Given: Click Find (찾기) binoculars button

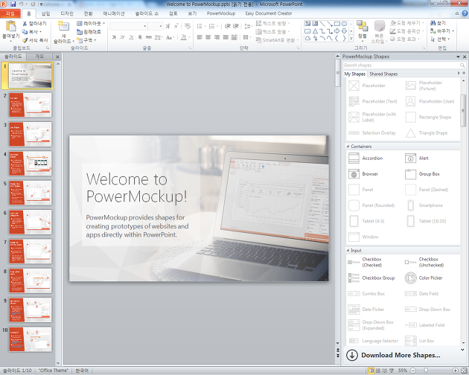Looking at the screenshot, I should [x=438, y=23].
